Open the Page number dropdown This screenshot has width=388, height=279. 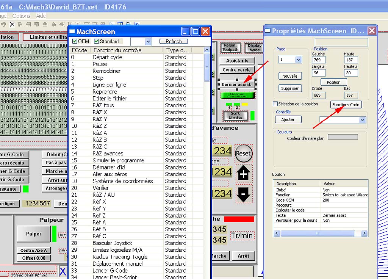coord(299,60)
